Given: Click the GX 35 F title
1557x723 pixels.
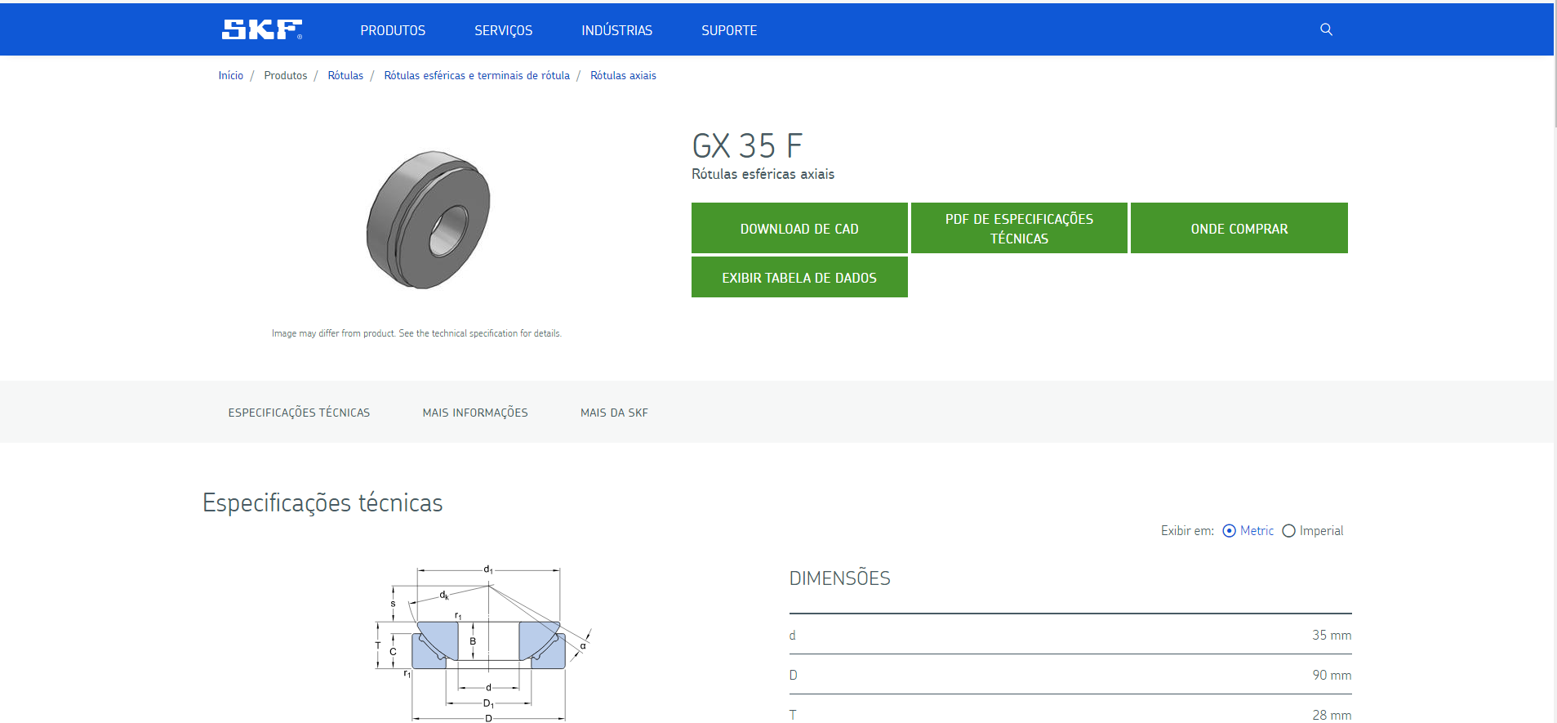Looking at the screenshot, I should (747, 146).
